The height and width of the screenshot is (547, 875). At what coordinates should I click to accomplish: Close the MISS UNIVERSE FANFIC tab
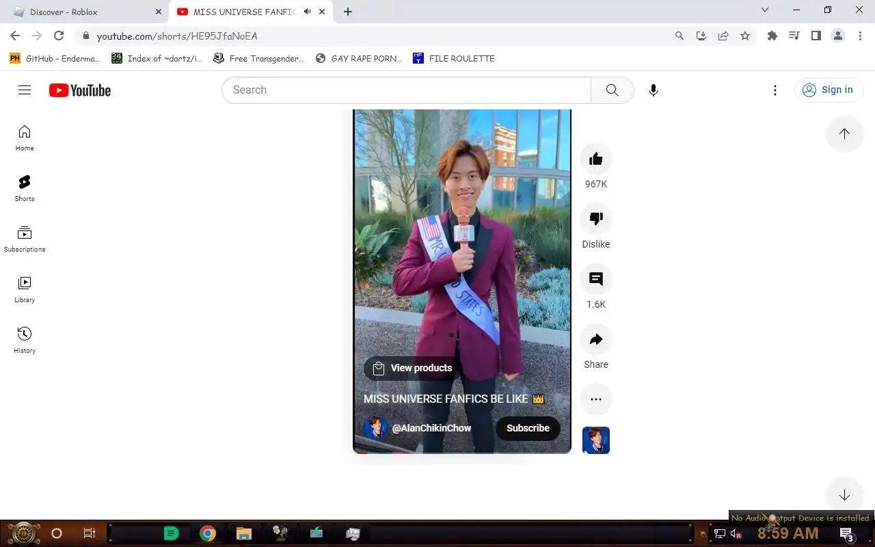pyautogui.click(x=322, y=12)
